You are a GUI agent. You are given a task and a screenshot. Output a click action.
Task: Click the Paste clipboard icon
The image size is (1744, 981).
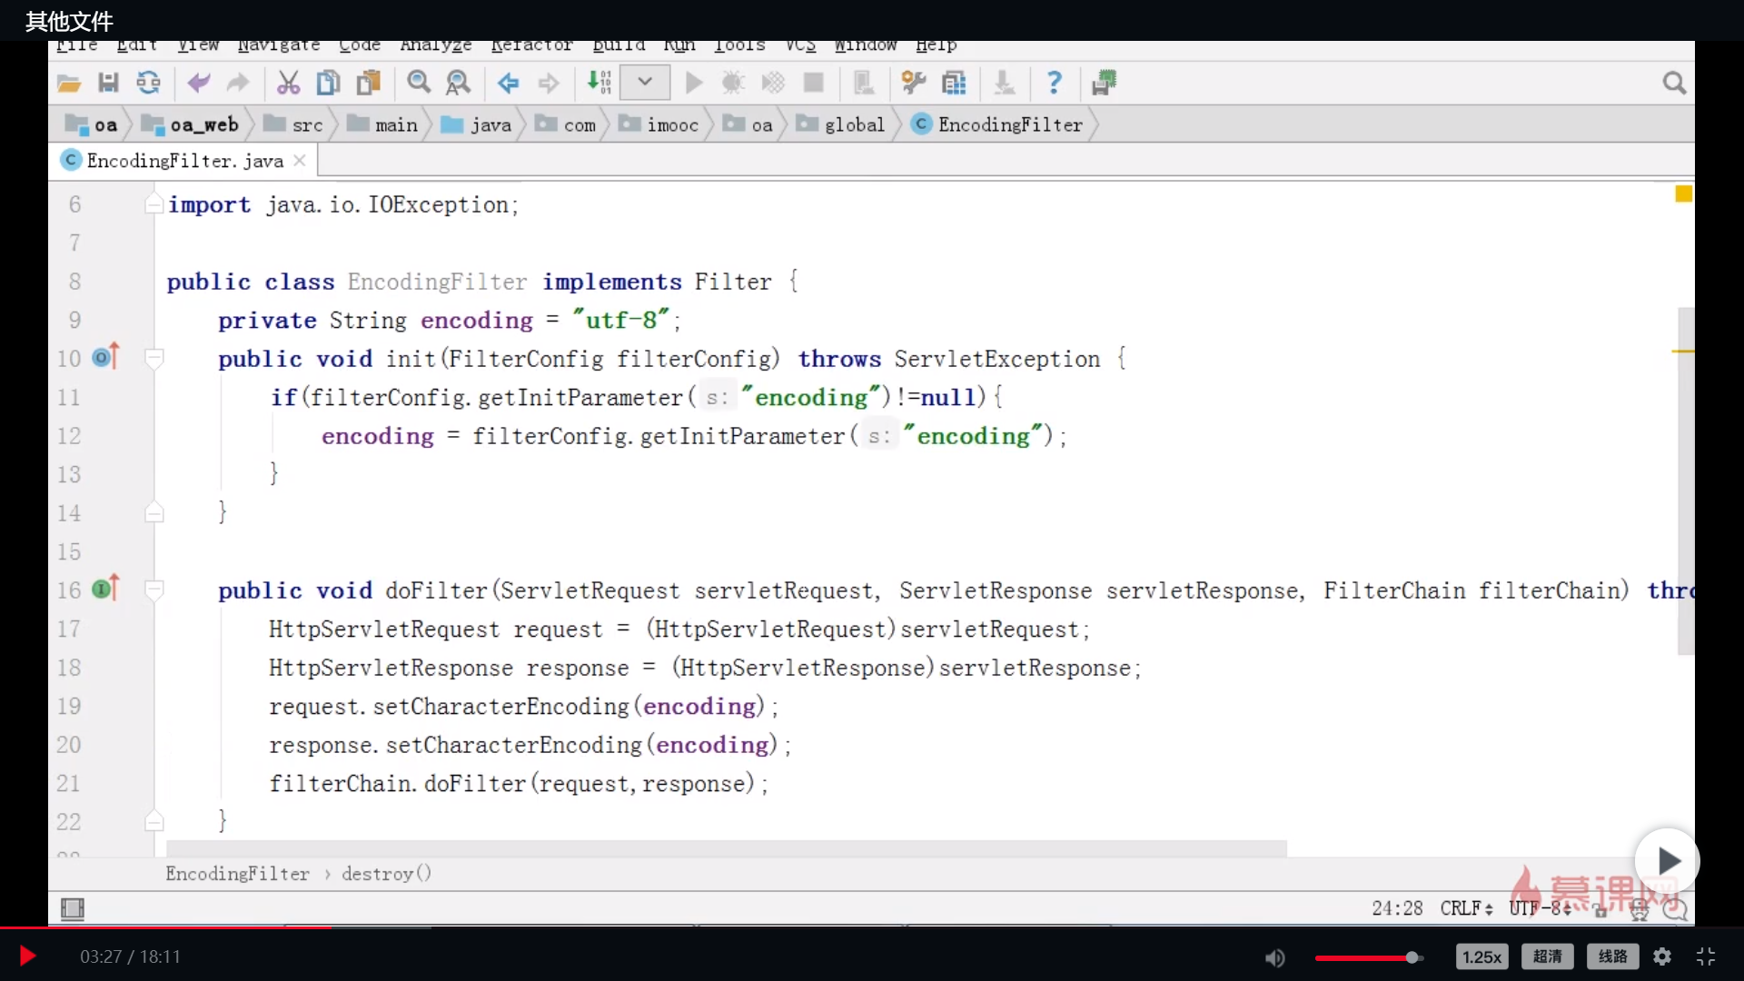pyautogui.click(x=368, y=84)
